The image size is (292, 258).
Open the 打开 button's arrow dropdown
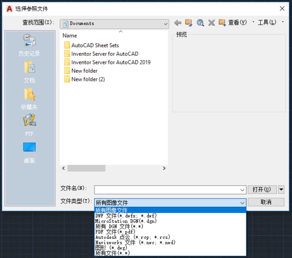281,190
